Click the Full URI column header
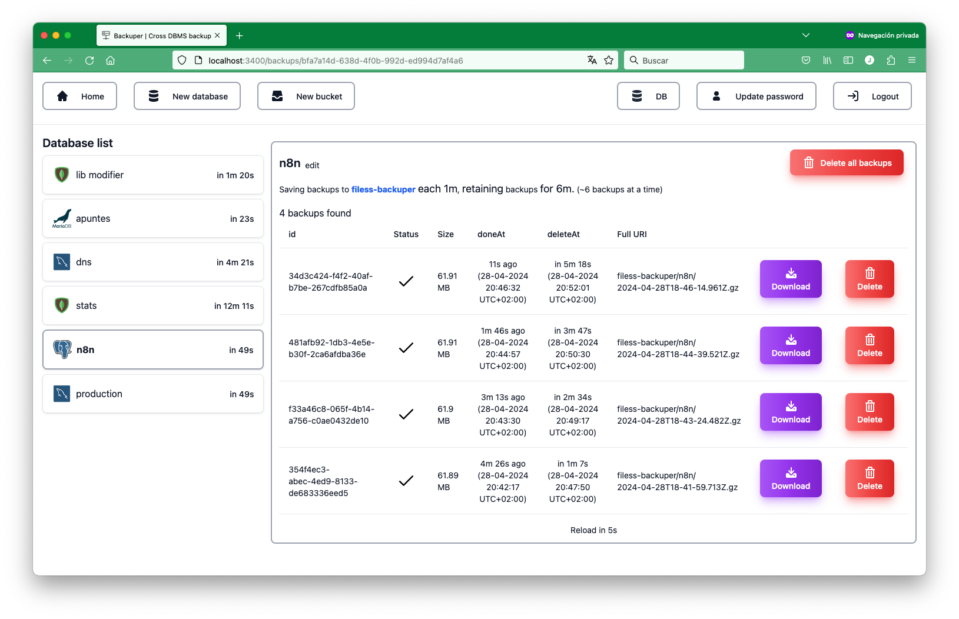The height and width of the screenshot is (619, 959). point(632,234)
